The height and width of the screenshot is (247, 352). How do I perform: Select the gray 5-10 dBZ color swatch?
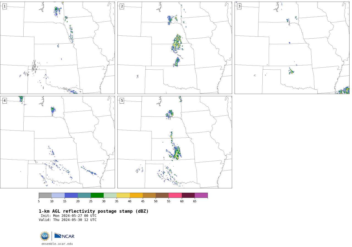click(x=45, y=195)
